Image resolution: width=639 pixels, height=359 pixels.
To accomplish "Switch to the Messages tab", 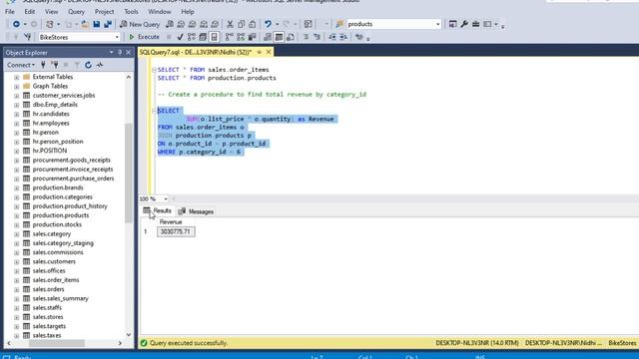I will 196,211.
